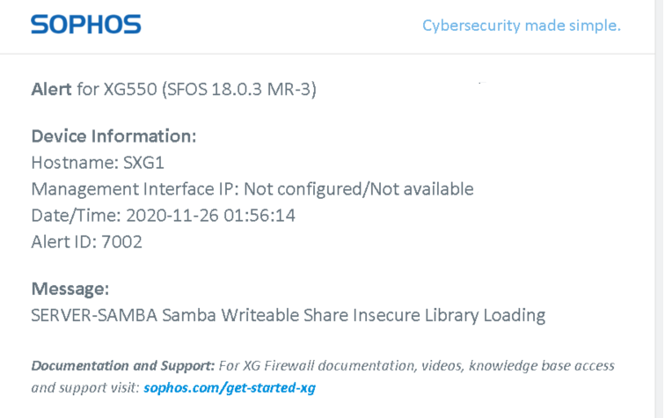The image size is (665, 418).
Task: Click the Alert for XG550 heading
Action: [x=173, y=90]
